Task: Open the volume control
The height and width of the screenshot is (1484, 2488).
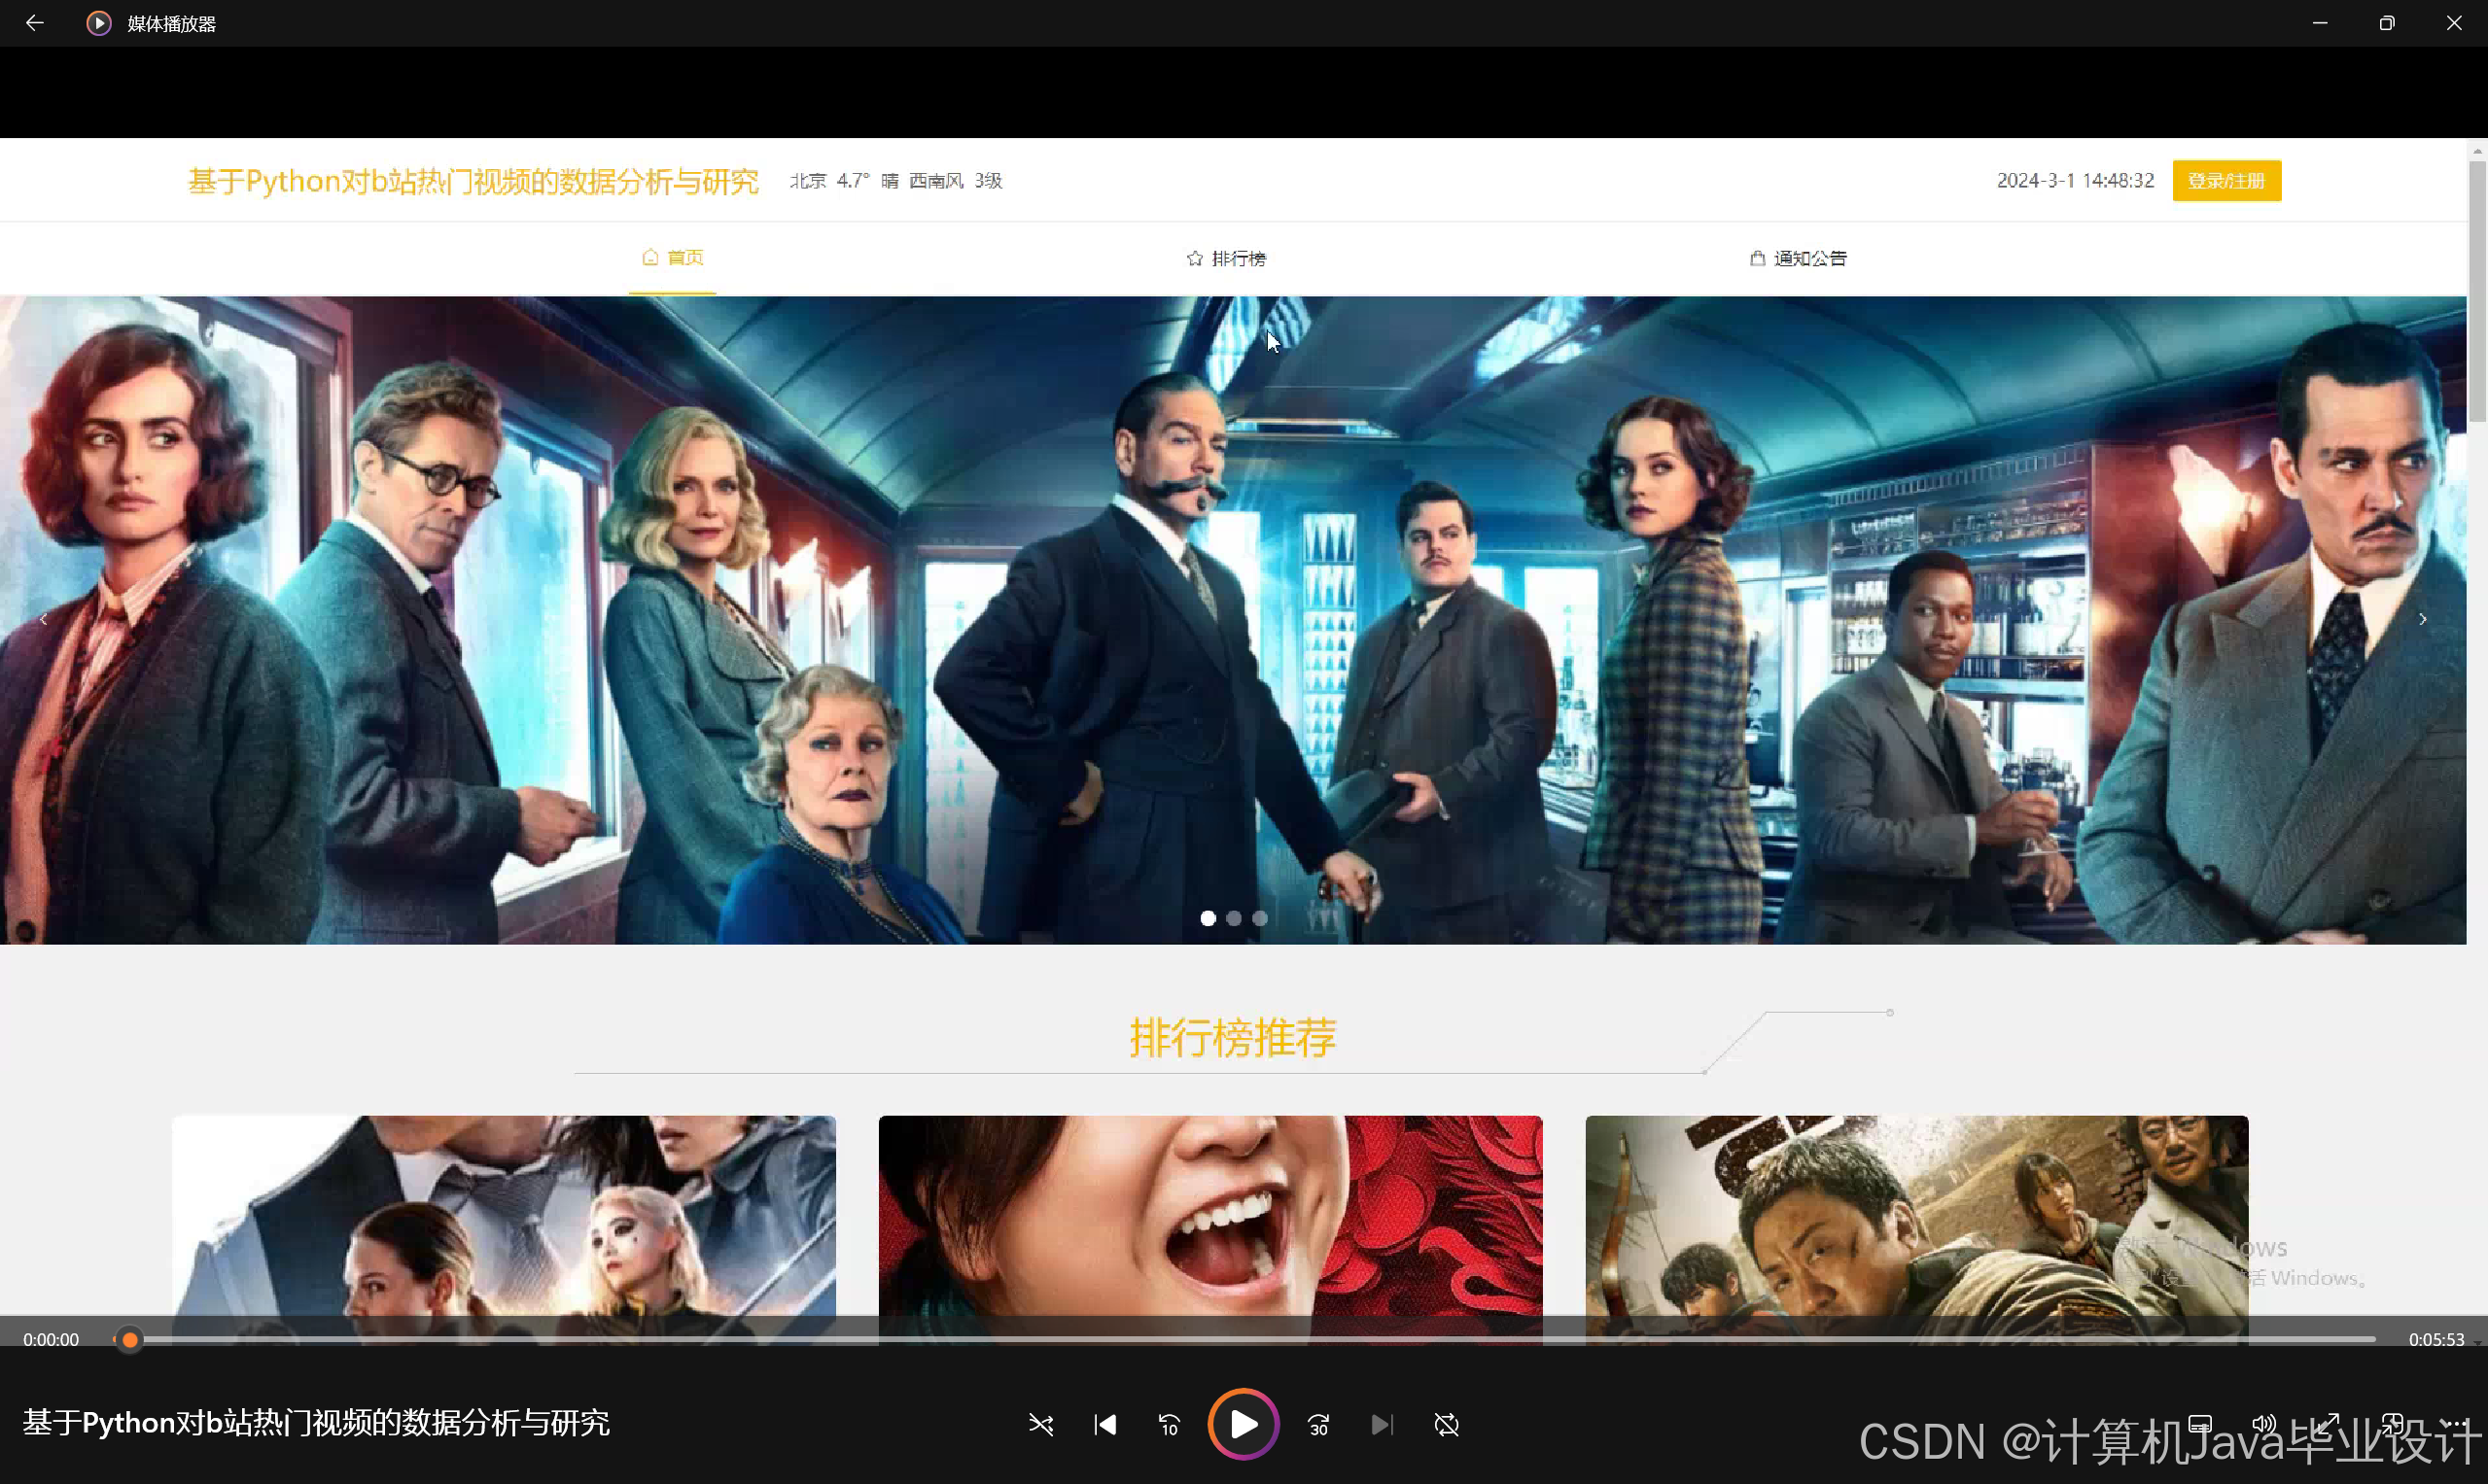Action: pos(2264,1424)
